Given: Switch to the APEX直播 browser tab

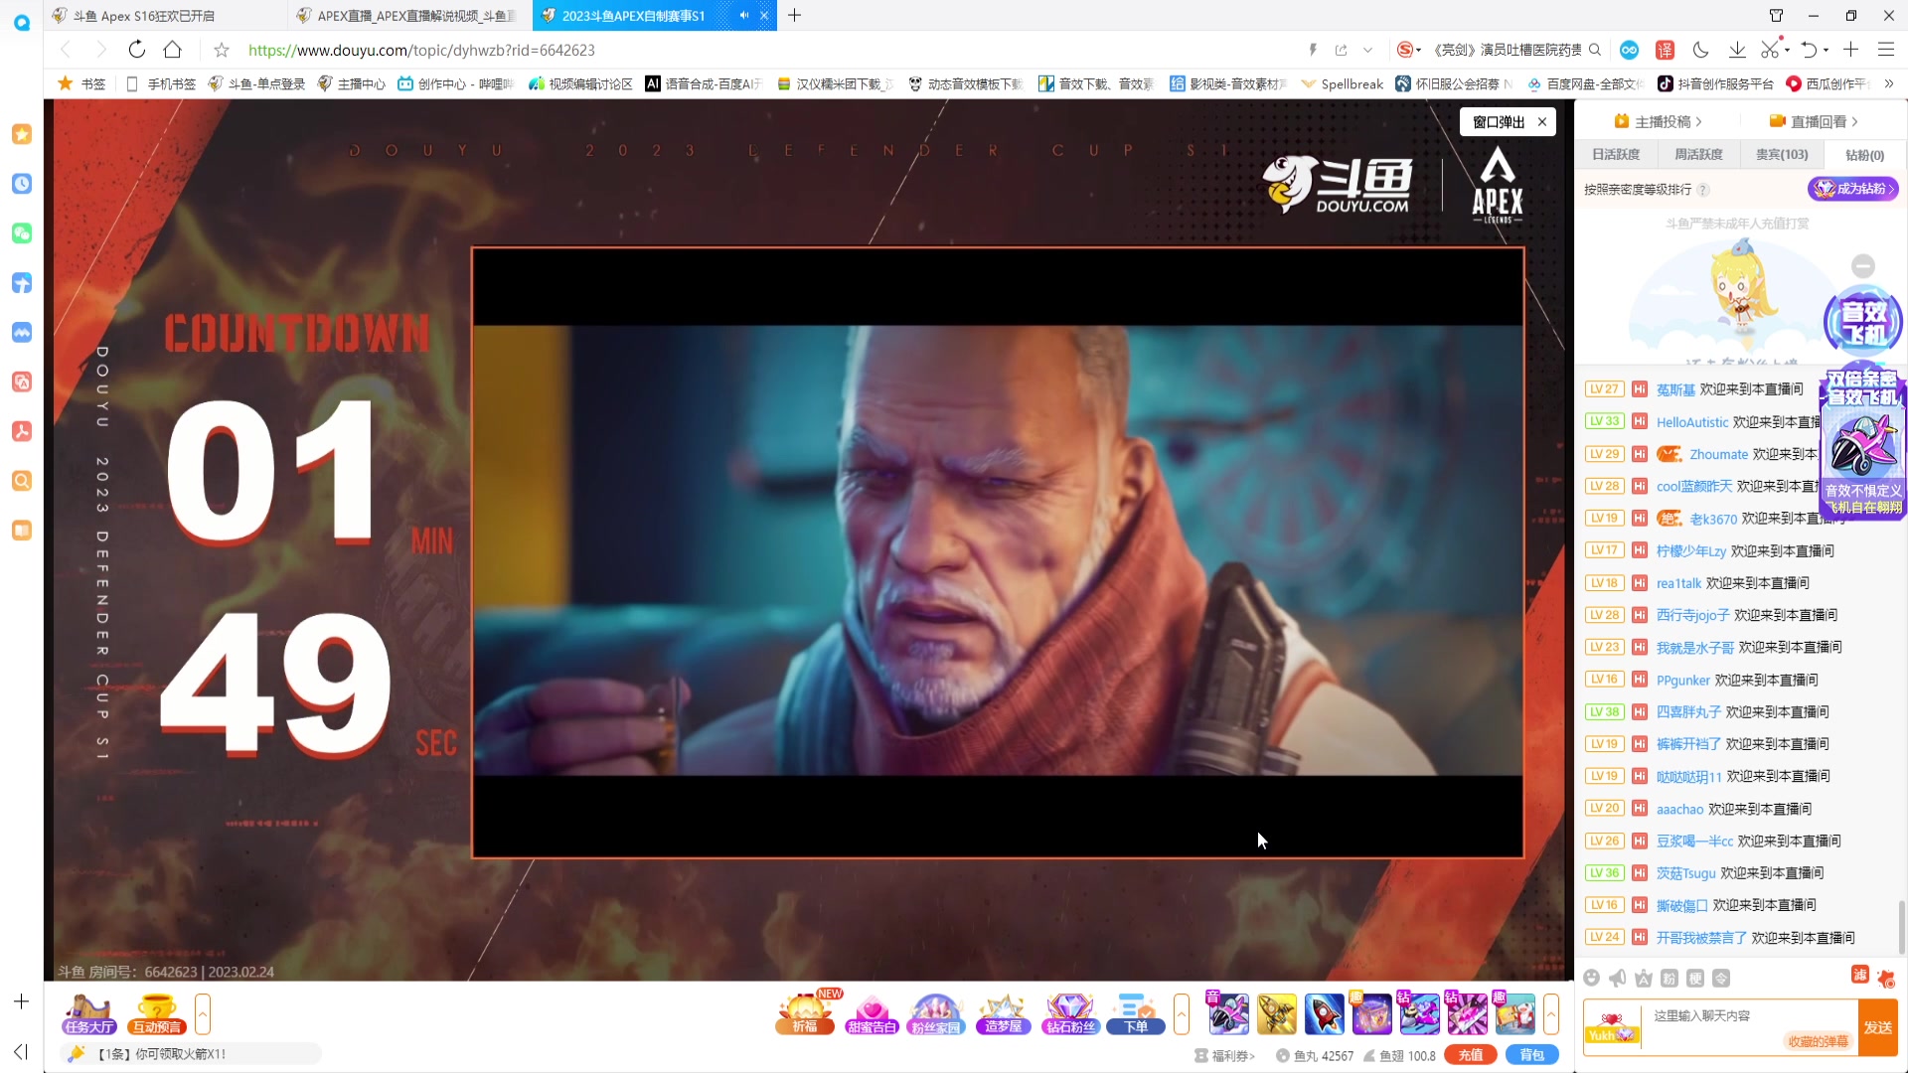Looking at the screenshot, I should (409, 16).
